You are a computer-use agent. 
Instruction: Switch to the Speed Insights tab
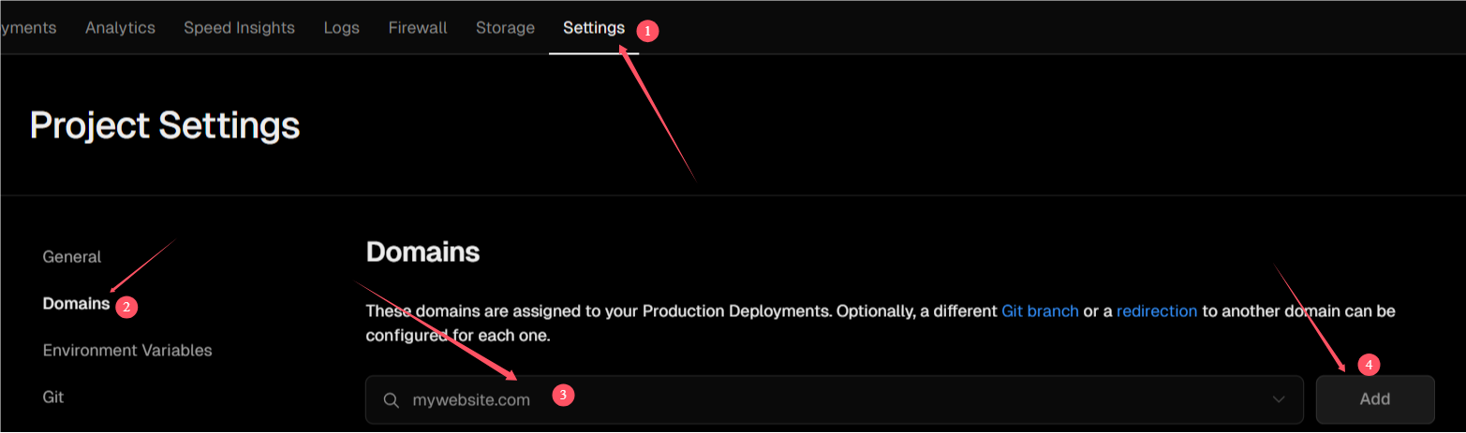pos(239,28)
